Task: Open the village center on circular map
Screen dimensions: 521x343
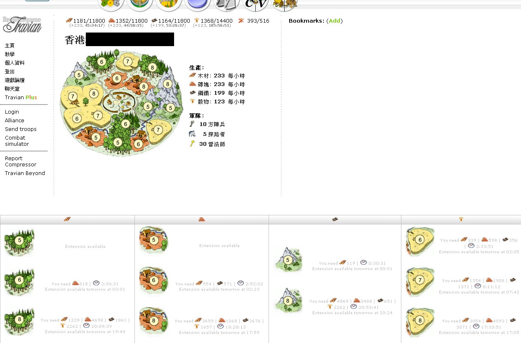Action: click(x=119, y=103)
